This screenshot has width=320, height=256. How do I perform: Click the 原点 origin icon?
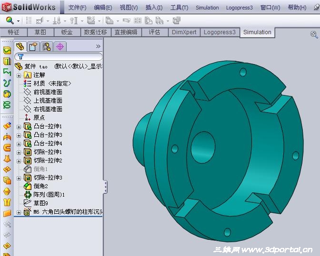[x=27, y=118]
